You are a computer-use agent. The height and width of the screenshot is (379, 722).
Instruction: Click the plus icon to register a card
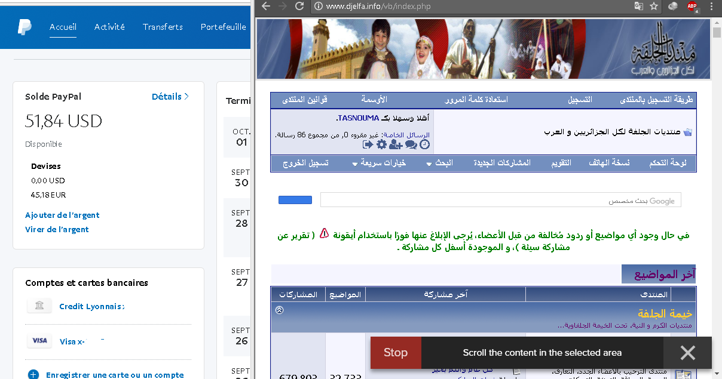tap(33, 375)
